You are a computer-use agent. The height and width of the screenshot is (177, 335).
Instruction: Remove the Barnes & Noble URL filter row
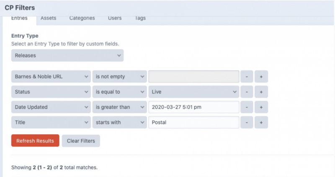[247, 76]
